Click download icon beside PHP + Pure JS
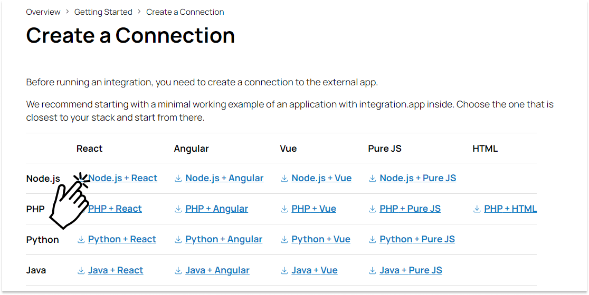Viewport: 589px width, 295px height. pyautogui.click(x=372, y=209)
